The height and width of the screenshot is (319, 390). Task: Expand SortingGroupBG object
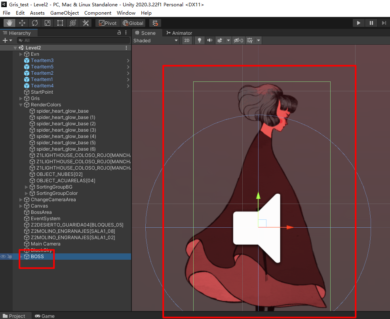click(27, 187)
